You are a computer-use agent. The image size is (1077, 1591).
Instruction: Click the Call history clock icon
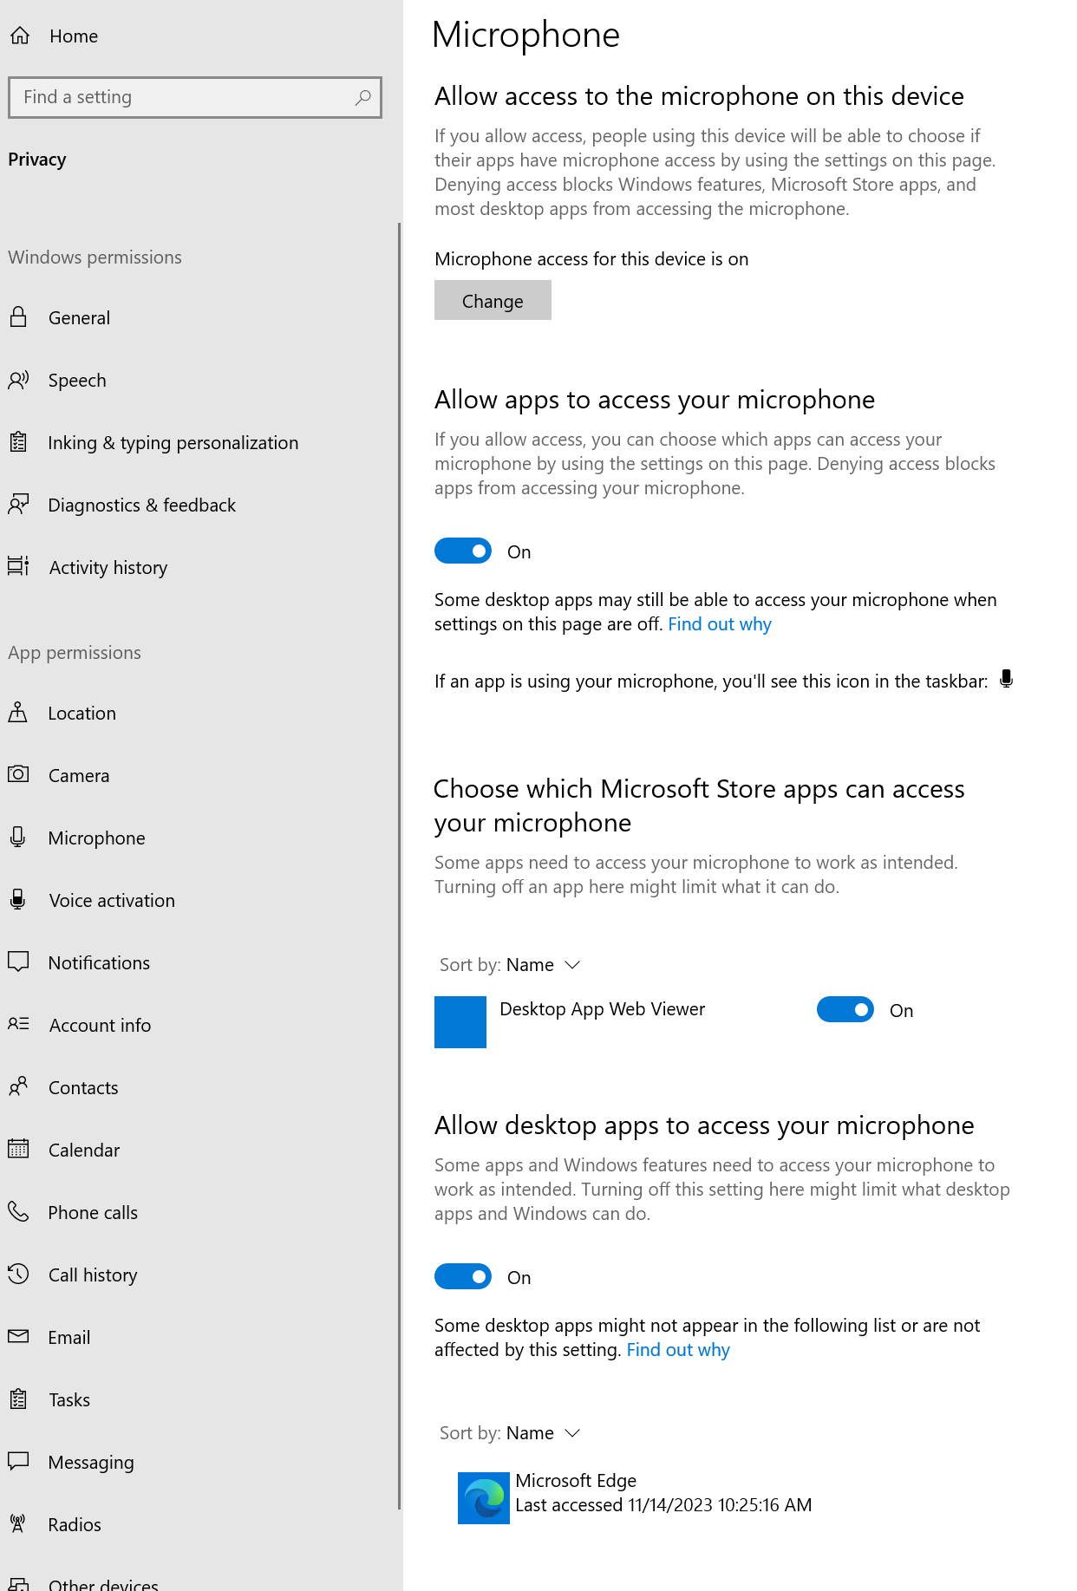(18, 1274)
